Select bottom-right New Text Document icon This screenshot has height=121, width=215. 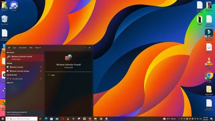click(209, 105)
